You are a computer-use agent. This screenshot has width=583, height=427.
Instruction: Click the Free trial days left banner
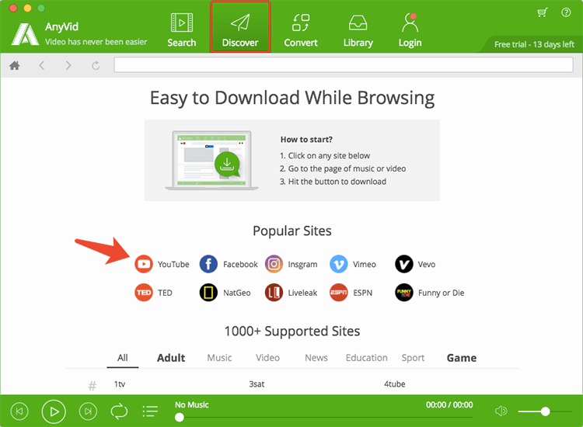click(x=534, y=44)
